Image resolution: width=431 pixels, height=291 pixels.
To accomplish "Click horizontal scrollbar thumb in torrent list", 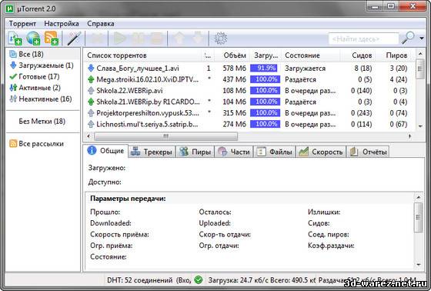I will pos(165,135).
